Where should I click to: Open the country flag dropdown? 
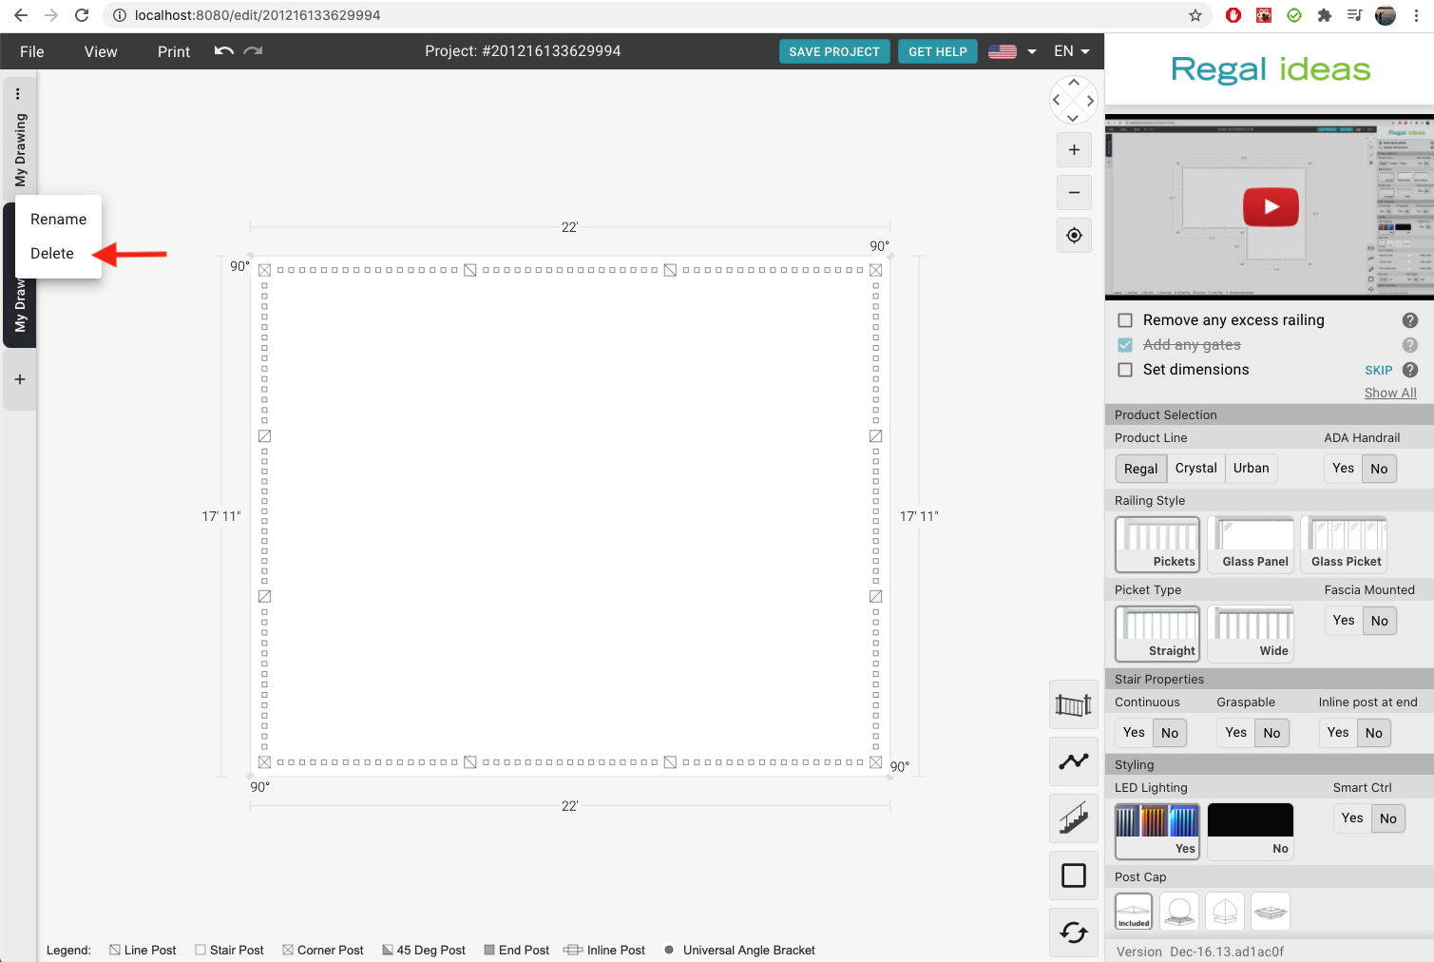coord(1012,51)
